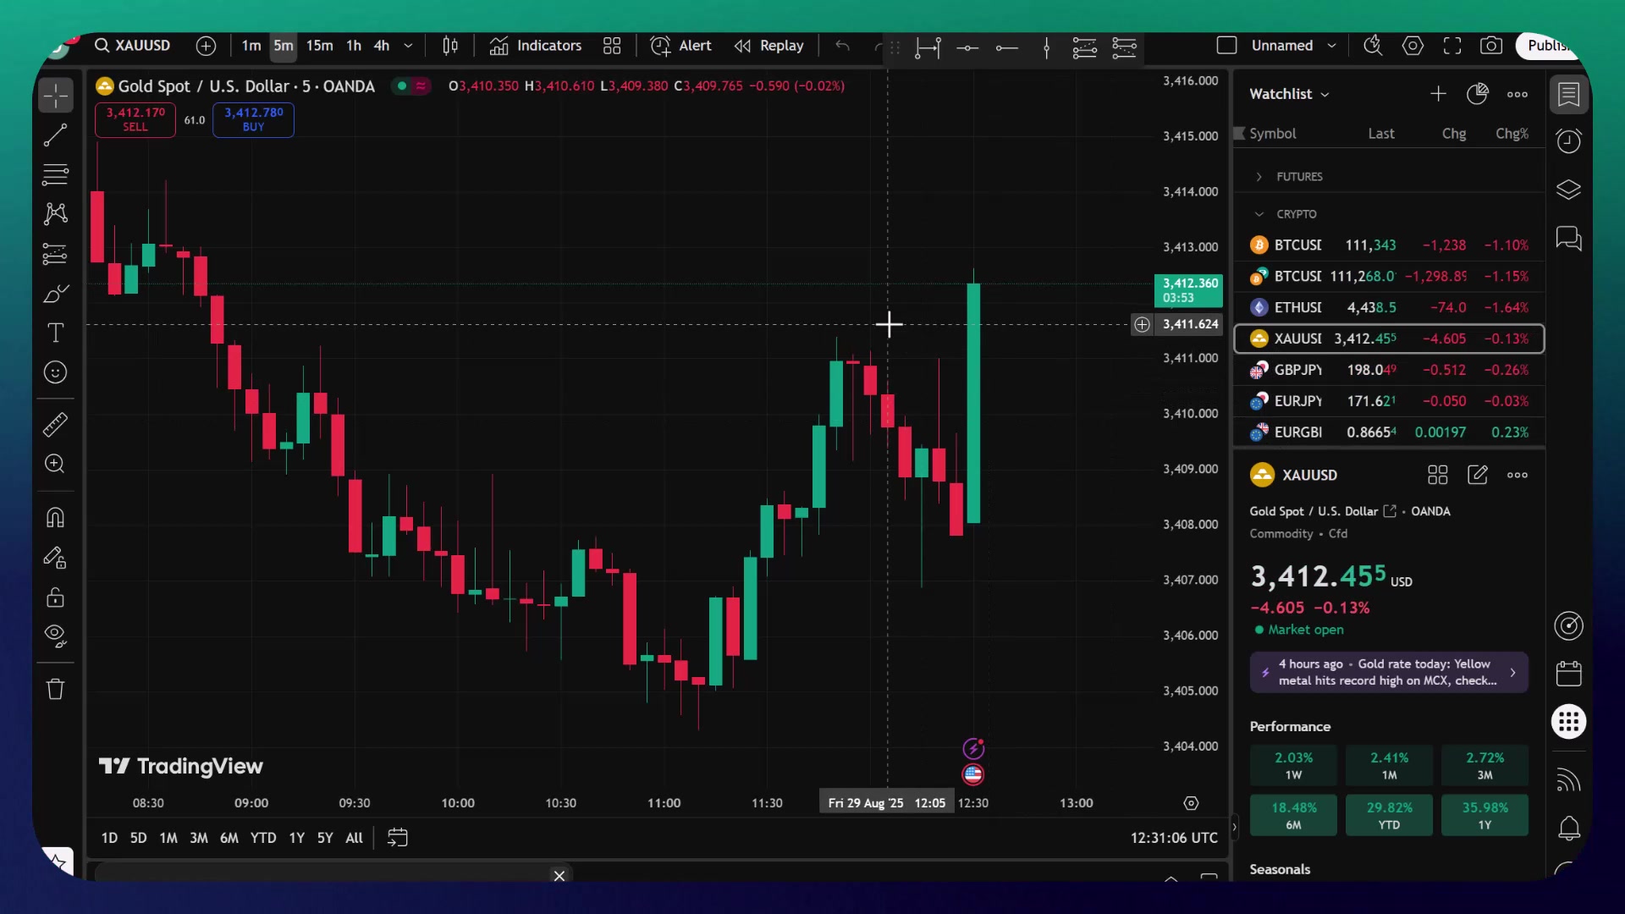Toggle Magnet mode for drawings
Viewport: 1625px width, 914px height.
56,517
